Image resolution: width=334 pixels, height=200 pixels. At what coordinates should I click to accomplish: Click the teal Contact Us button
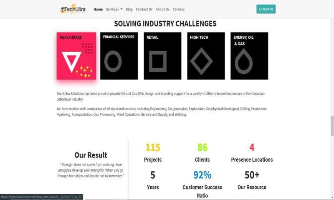point(266,9)
